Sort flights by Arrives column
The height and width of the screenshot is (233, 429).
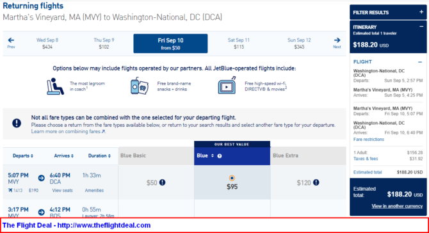(x=64, y=156)
